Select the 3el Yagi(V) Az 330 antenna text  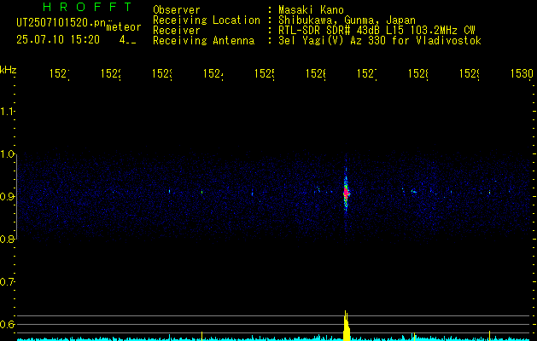380,41
